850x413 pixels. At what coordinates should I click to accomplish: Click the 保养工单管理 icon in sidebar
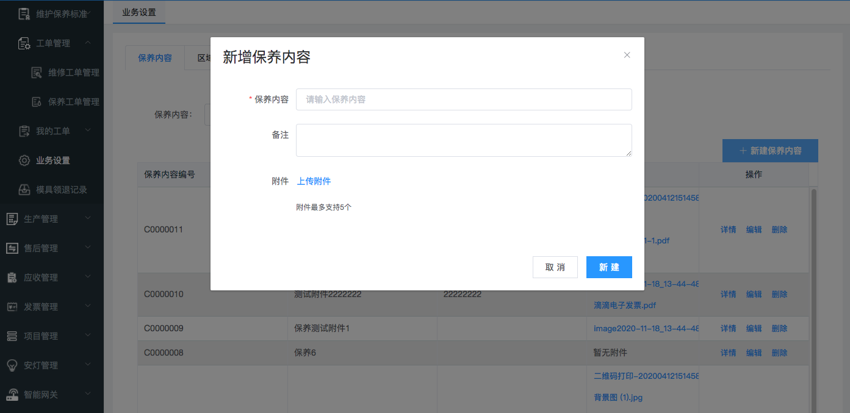point(37,102)
